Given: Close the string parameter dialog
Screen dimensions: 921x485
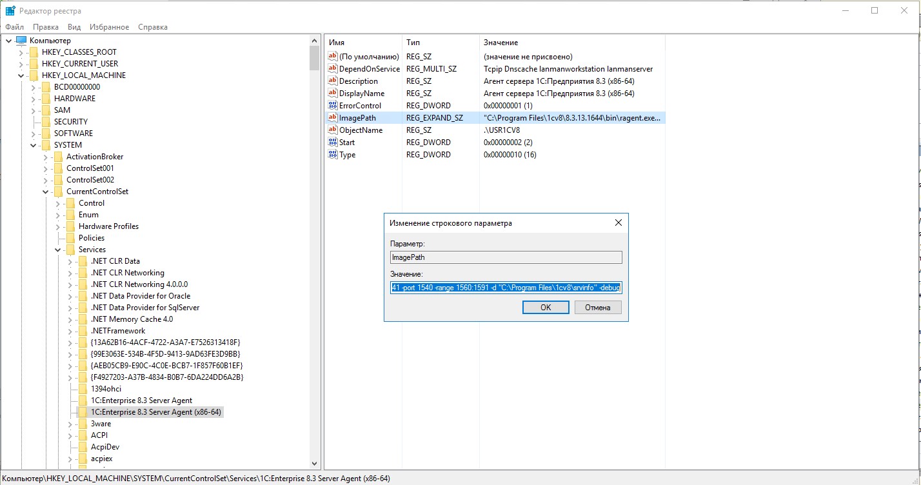Looking at the screenshot, I should [x=618, y=223].
